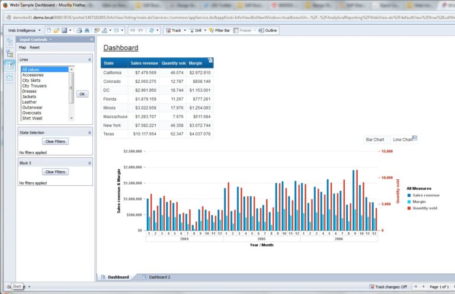The height and width of the screenshot is (294, 455).
Task: Open the Refresh dropdown arrow
Action: (158, 30)
